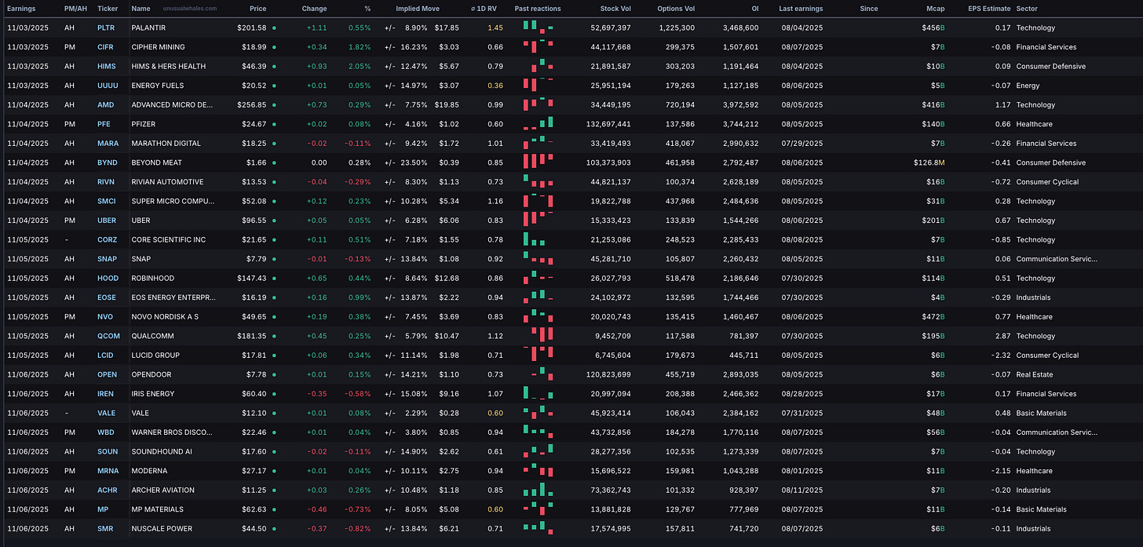Sort by the PM/AH column header
This screenshot has height=547, width=1143.
pyautogui.click(x=75, y=9)
